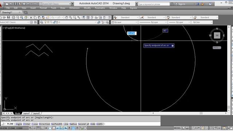Image resolution: width=233 pixels, height=131 pixels.
Task: Click the binoculars search icon
Action: tap(172, 4)
